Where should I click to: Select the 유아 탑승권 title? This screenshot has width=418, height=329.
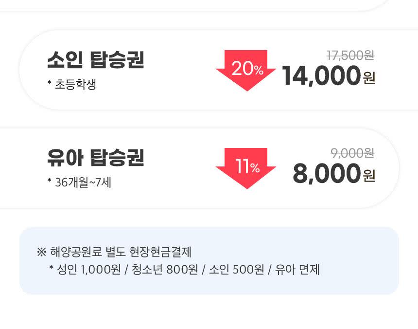(96, 158)
